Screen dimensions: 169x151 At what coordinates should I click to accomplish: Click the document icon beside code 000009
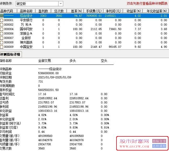point(2,47)
